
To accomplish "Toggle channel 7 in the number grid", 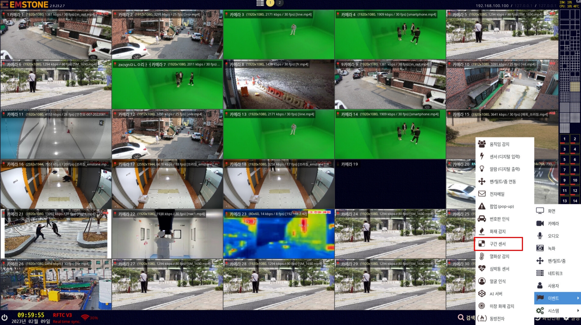I will tap(565, 170).
